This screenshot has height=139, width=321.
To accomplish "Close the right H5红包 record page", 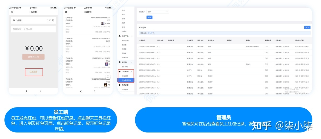I will pos(66,12).
